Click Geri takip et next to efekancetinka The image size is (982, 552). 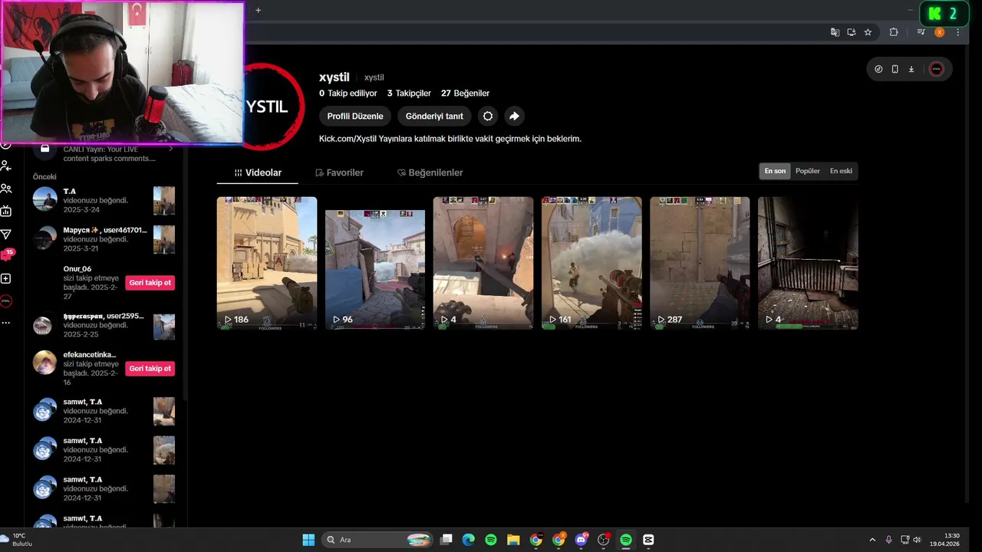click(150, 369)
